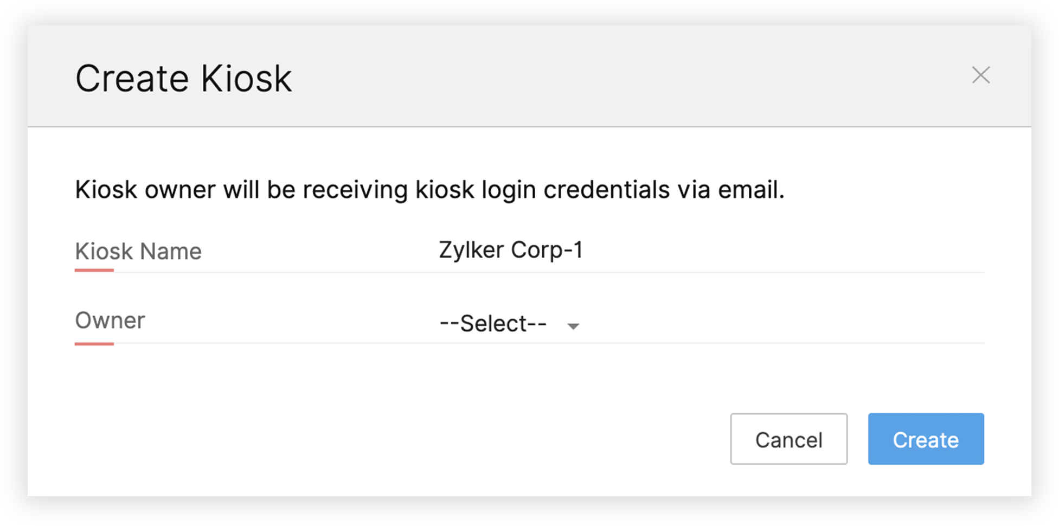Click the Kiosk Name input field
The height and width of the screenshot is (526, 1059).
[x=710, y=251]
